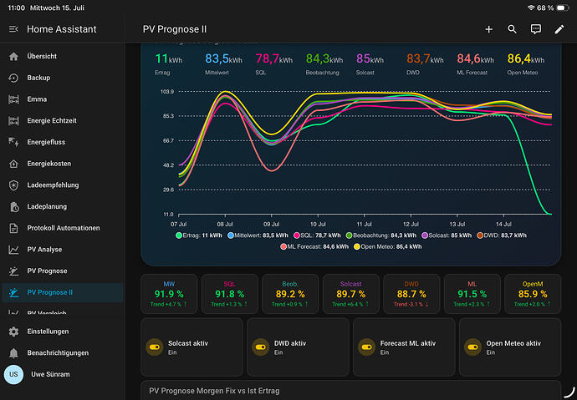Screen dimensions: 577x400
Task: Click the Übersicht home icon
Action: [13, 57]
